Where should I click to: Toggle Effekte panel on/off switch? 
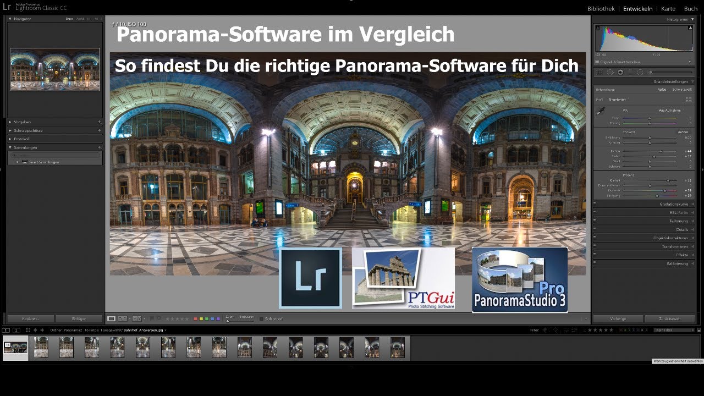595,255
